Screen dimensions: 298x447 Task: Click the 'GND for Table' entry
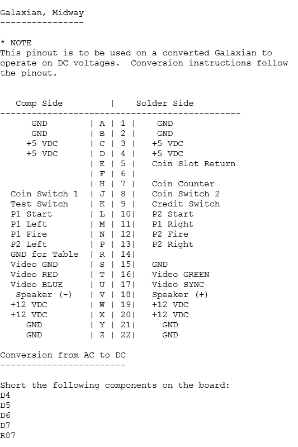click(44, 255)
